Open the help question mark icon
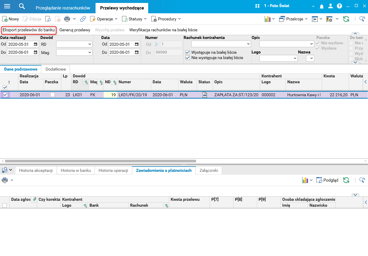 [339, 6]
